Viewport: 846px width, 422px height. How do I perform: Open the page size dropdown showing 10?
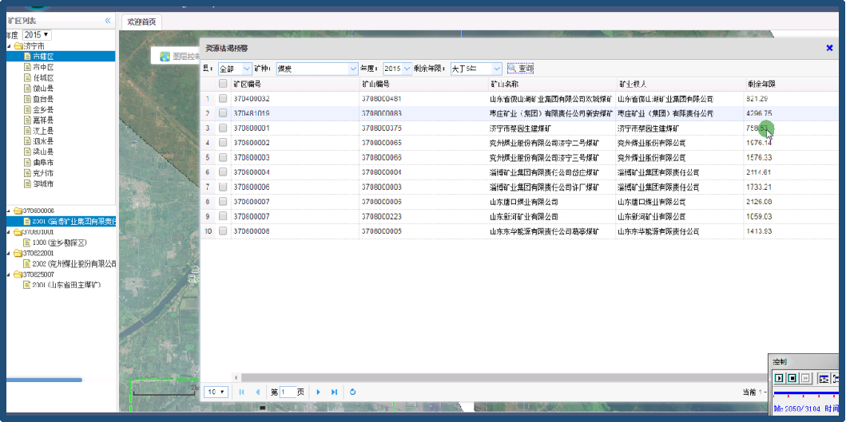(216, 392)
